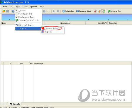132x108 pixels.
Task: Click the % completed column header
Action: 65,23
